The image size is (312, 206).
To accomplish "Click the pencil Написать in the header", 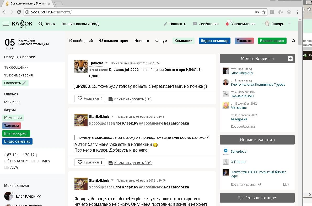I will coord(175,24).
